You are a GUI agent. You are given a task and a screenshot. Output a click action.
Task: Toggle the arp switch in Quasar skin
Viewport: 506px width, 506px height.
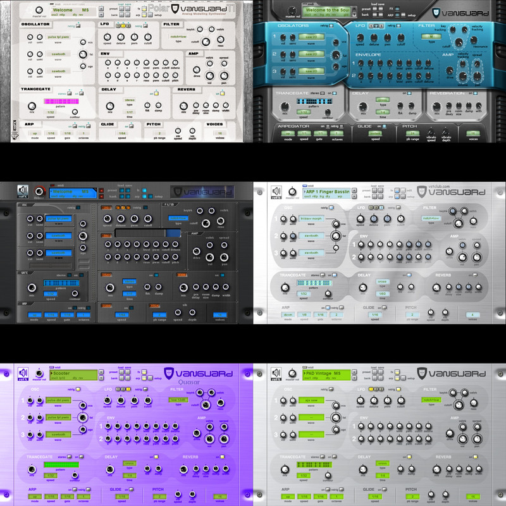[x=144, y=378]
